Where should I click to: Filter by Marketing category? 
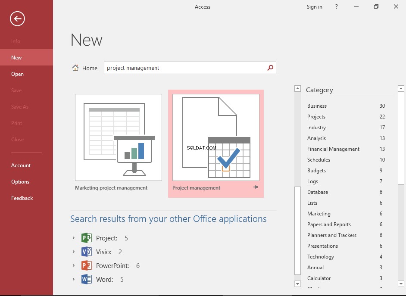pyautogui.click(x=346, y=214)
